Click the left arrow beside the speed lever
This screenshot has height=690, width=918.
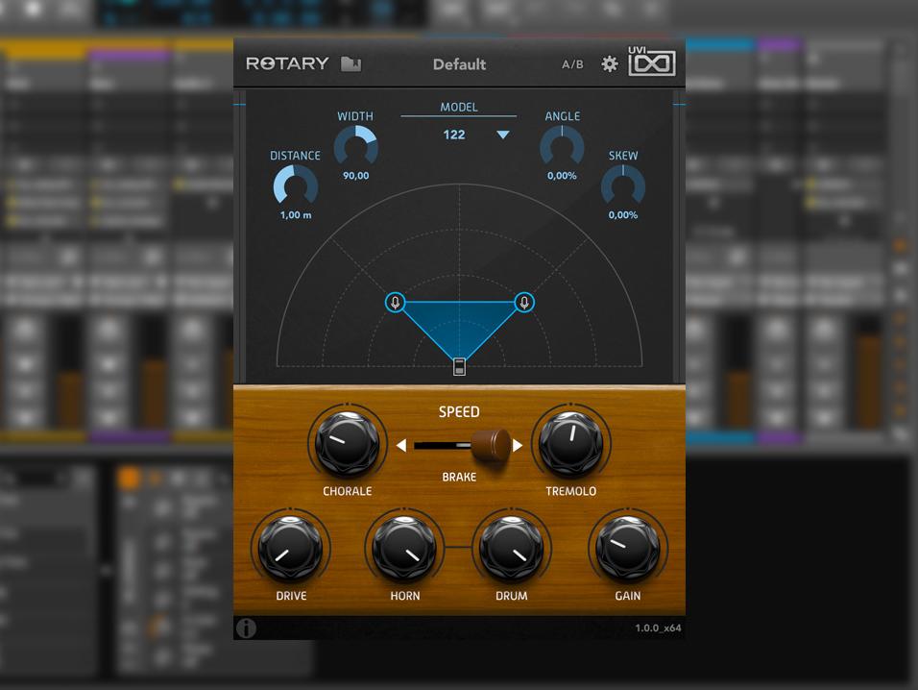pyautogui.click(x=402, y=445)
